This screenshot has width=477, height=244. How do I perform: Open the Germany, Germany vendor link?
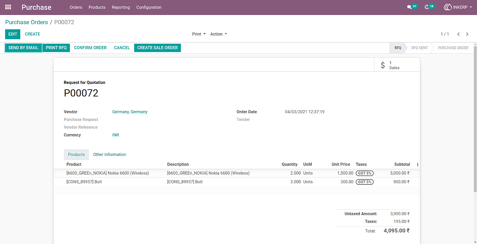tap(130, 112)
